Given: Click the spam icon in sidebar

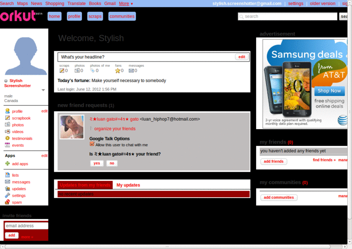Looking at the screenshot, I should coord(7,202).
